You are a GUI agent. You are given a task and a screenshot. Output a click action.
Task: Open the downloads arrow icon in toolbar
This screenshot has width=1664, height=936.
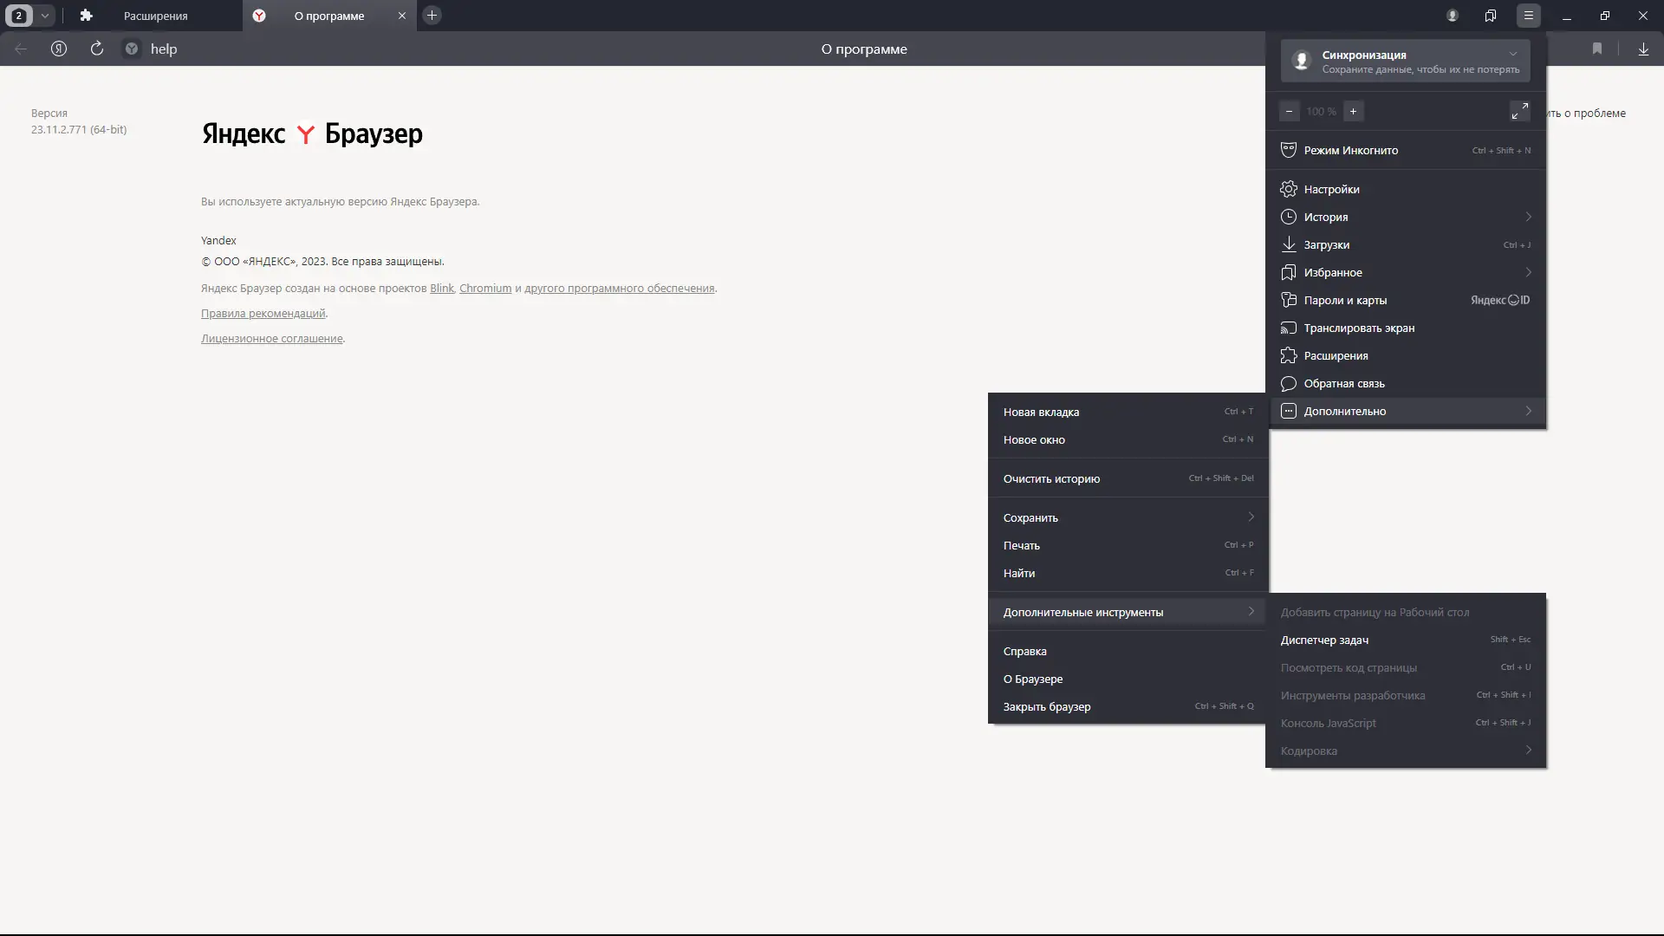[x=1643, y=49]
